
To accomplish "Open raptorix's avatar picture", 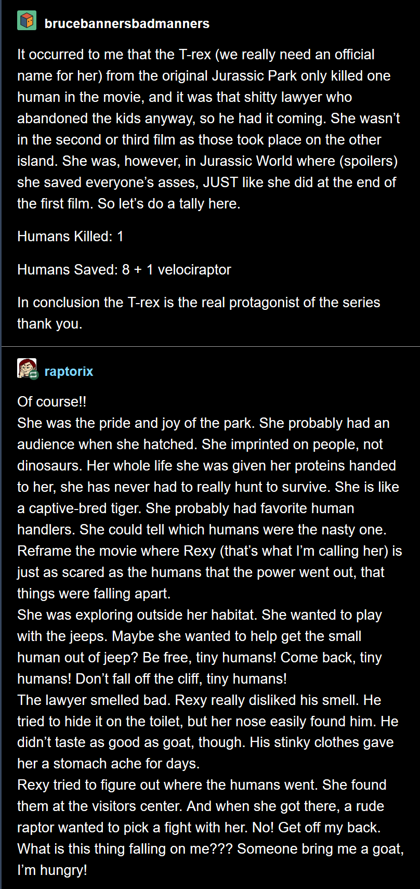I will coord(25,367).
